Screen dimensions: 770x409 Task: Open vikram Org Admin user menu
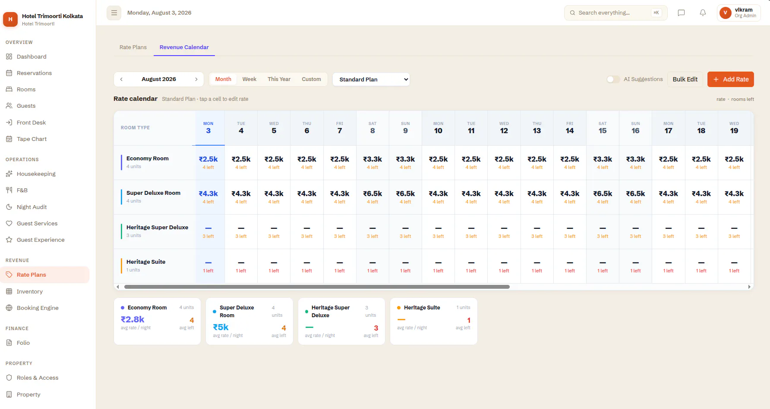738,13
